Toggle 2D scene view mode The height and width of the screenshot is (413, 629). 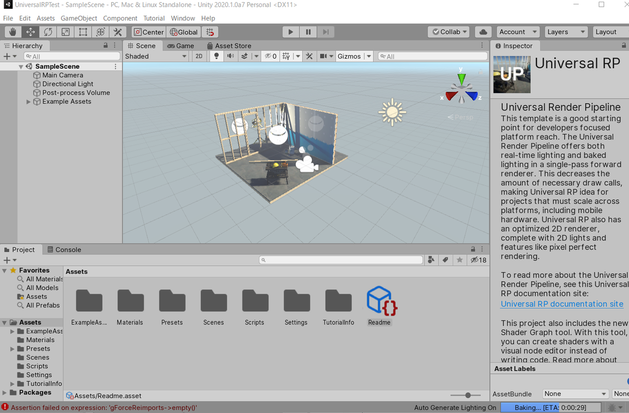tap(199, 56)
